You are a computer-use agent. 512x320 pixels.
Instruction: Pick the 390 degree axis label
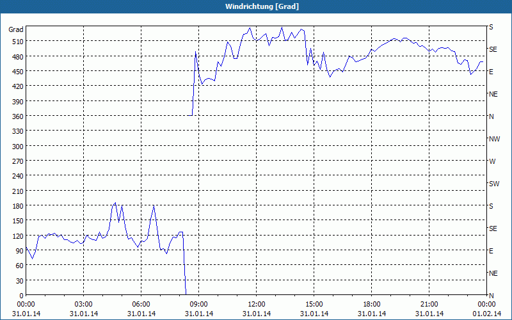[x=18, y=102]
